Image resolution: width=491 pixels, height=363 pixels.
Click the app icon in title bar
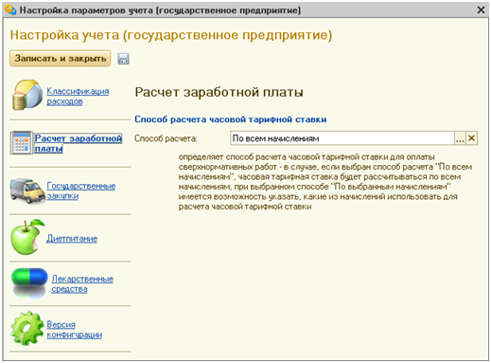click(x=10, y=10)
